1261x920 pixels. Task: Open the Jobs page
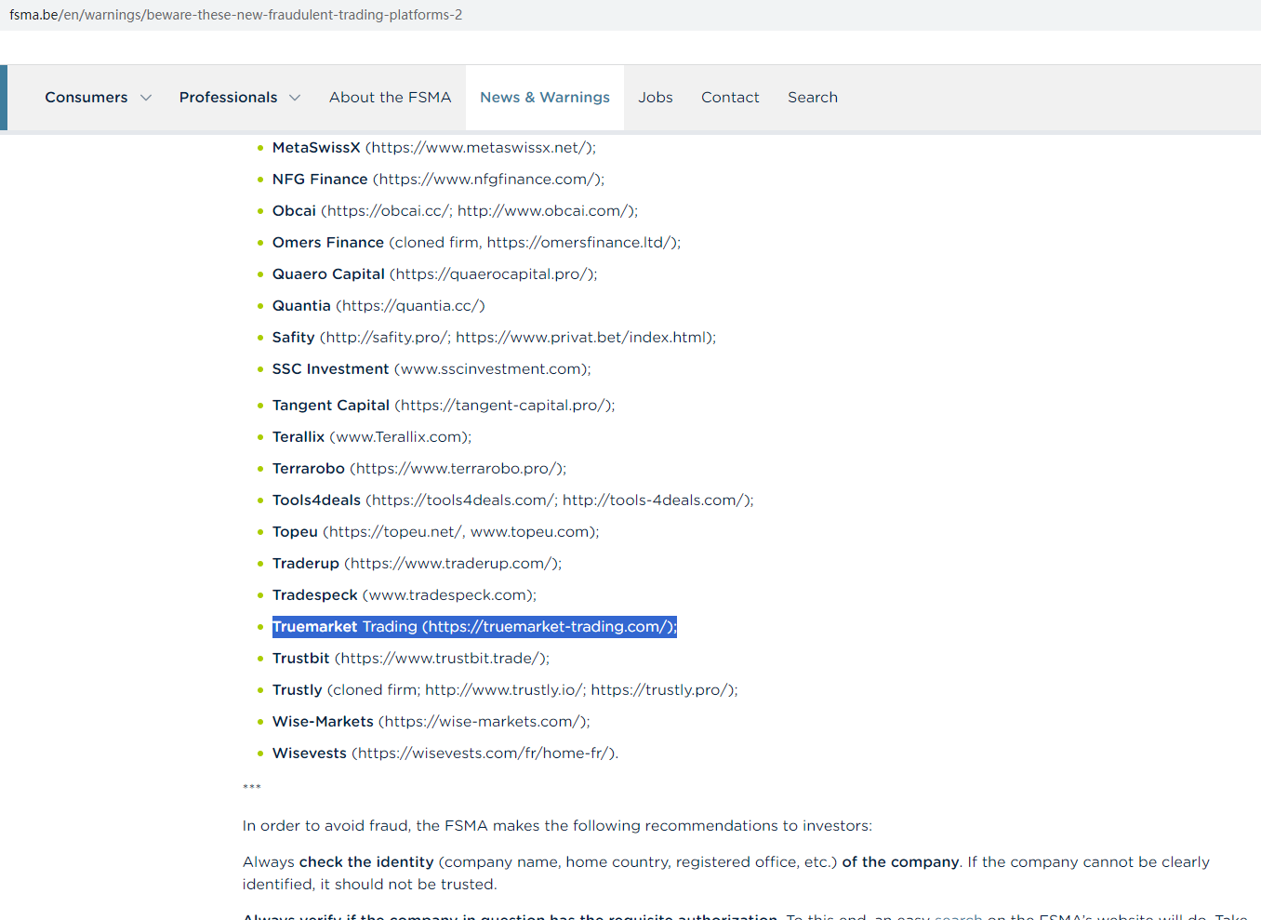(x=656, y=98)
